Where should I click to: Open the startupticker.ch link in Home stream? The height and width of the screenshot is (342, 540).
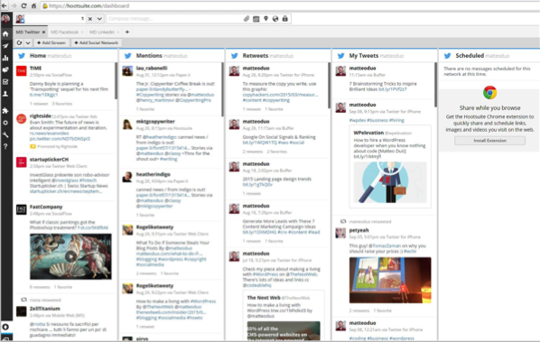pyautogui.click(x=66, y=191)
